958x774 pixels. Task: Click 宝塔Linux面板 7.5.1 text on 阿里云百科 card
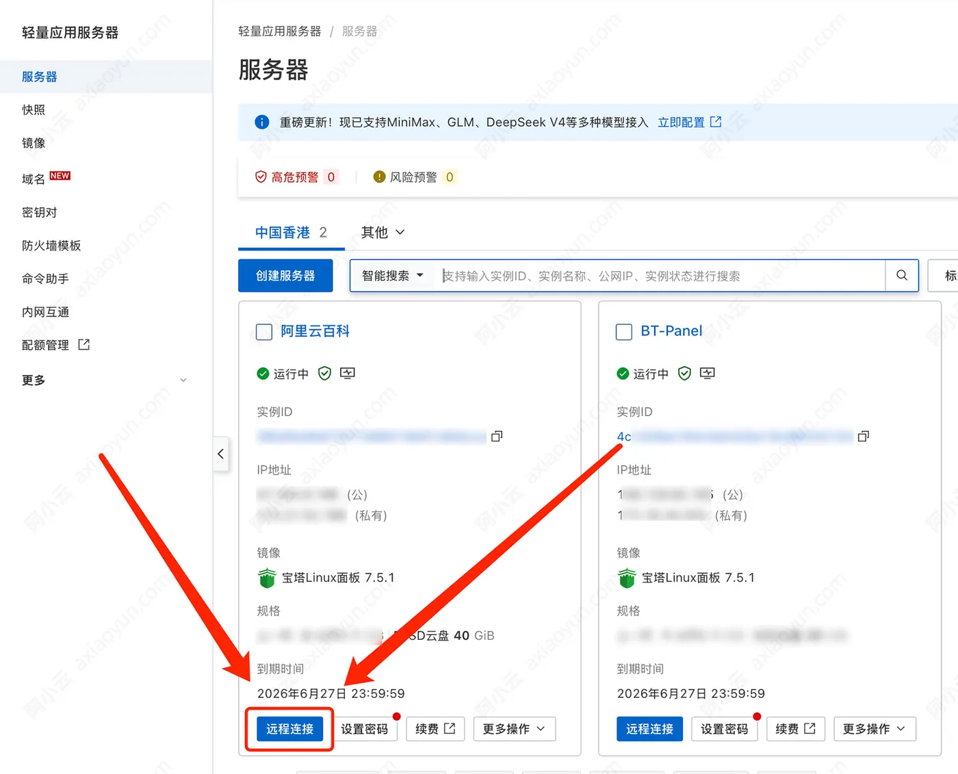338,578
